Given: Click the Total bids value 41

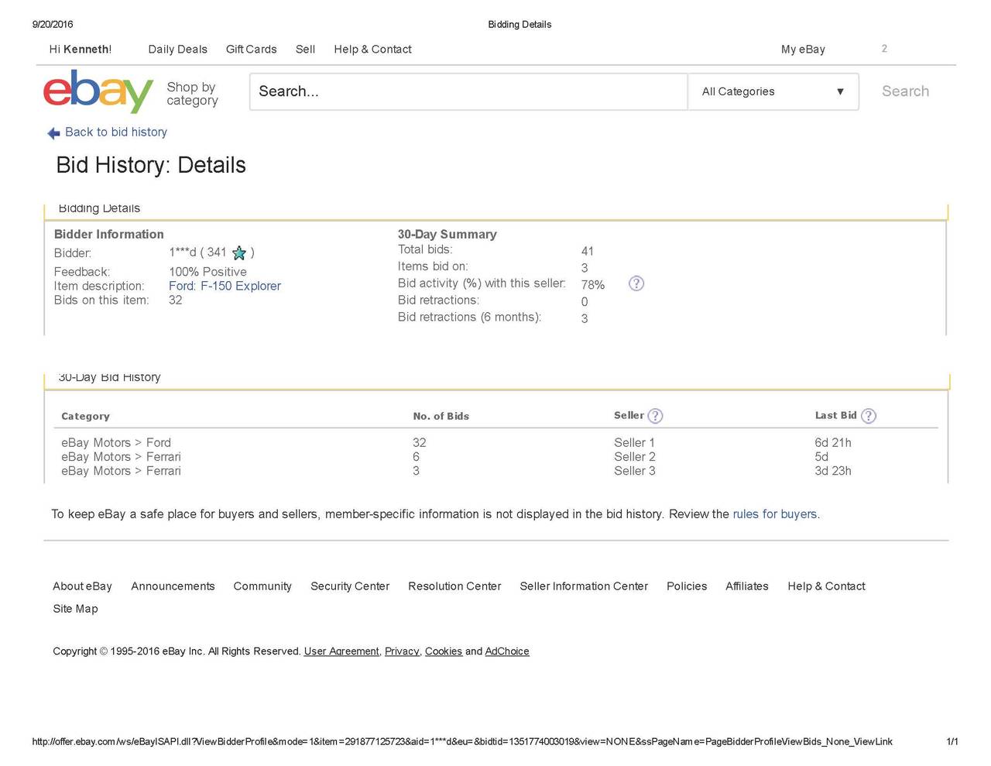Looking at the screenshot, I should [x=588, y=251].
